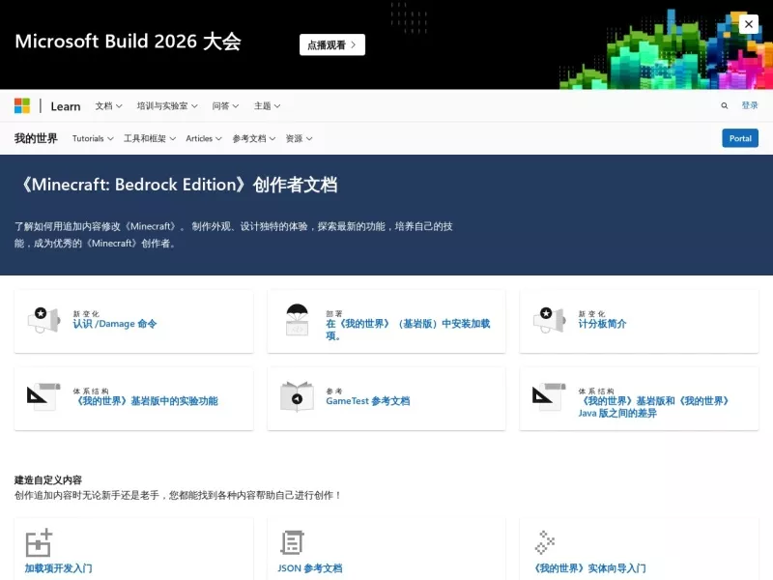
Task: Open the 工具和框架 dropdown
Action: click(150, 138)
